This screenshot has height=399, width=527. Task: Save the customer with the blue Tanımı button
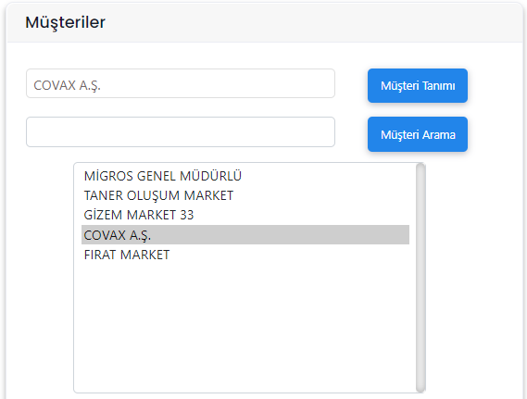tap(418, 86)
